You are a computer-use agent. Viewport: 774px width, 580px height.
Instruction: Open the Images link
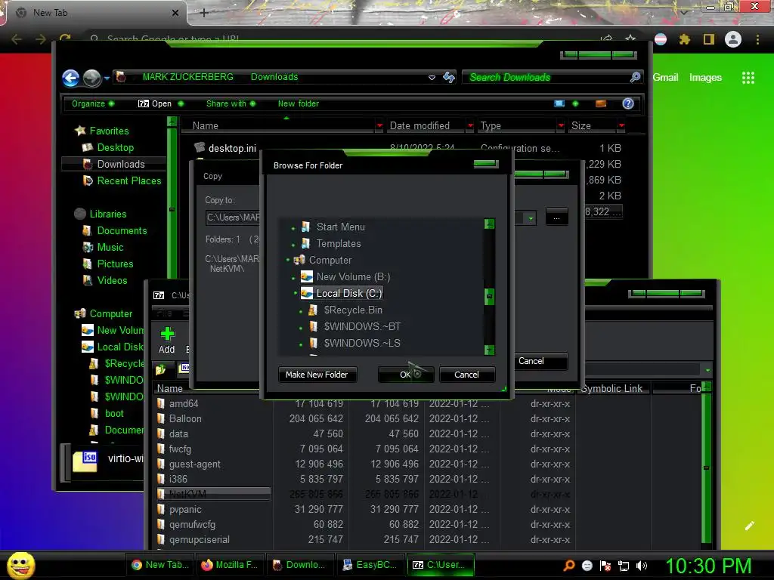(x=705, y=78)
